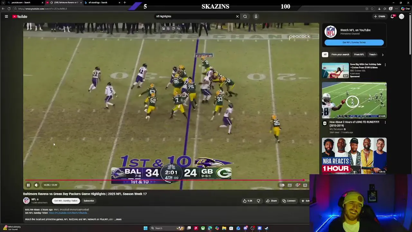Open the MSC Cruises sponsored thumbnail

click(x=335, y=70)
